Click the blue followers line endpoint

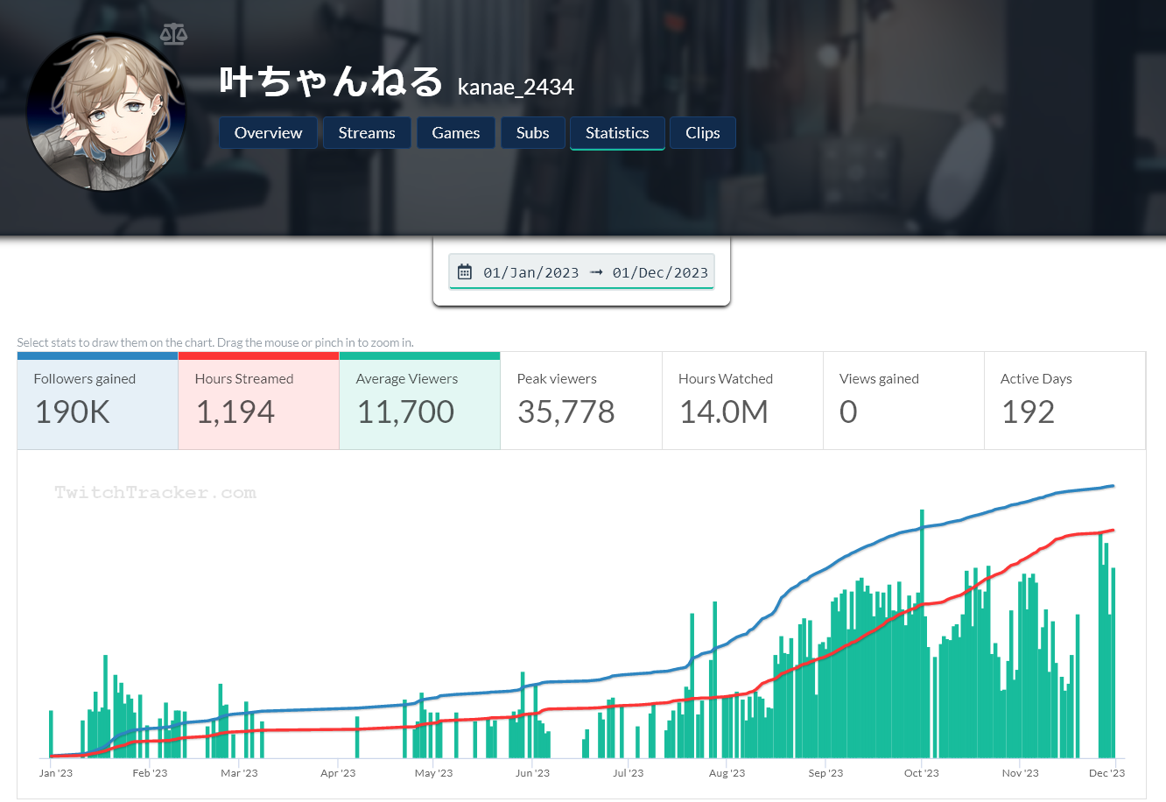[1113, 486]
